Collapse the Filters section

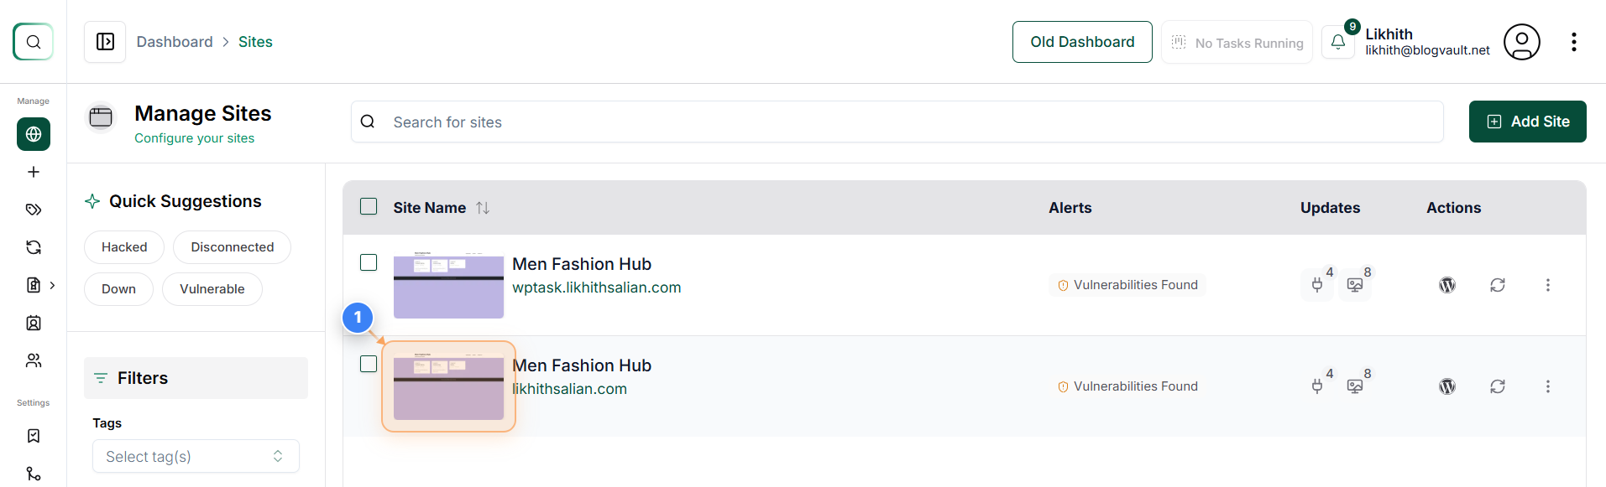(196, 378)
